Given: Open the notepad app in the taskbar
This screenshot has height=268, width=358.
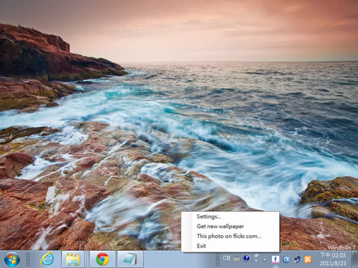Looking at the screenshot, I should [130, 259].
